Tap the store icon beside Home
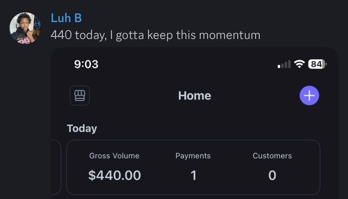 pos(80,96)
